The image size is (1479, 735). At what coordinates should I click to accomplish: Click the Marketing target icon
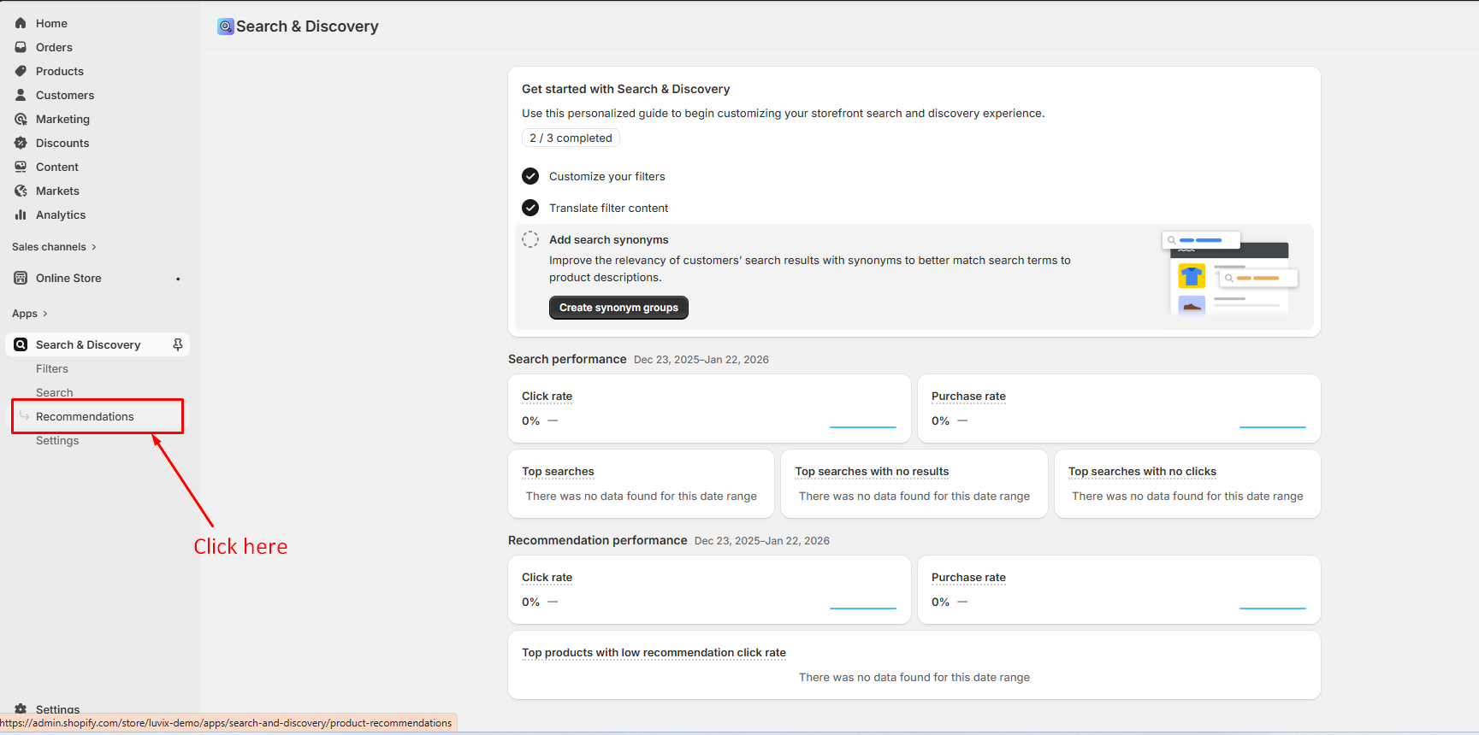pyautogui.click(x=21, y=119)
